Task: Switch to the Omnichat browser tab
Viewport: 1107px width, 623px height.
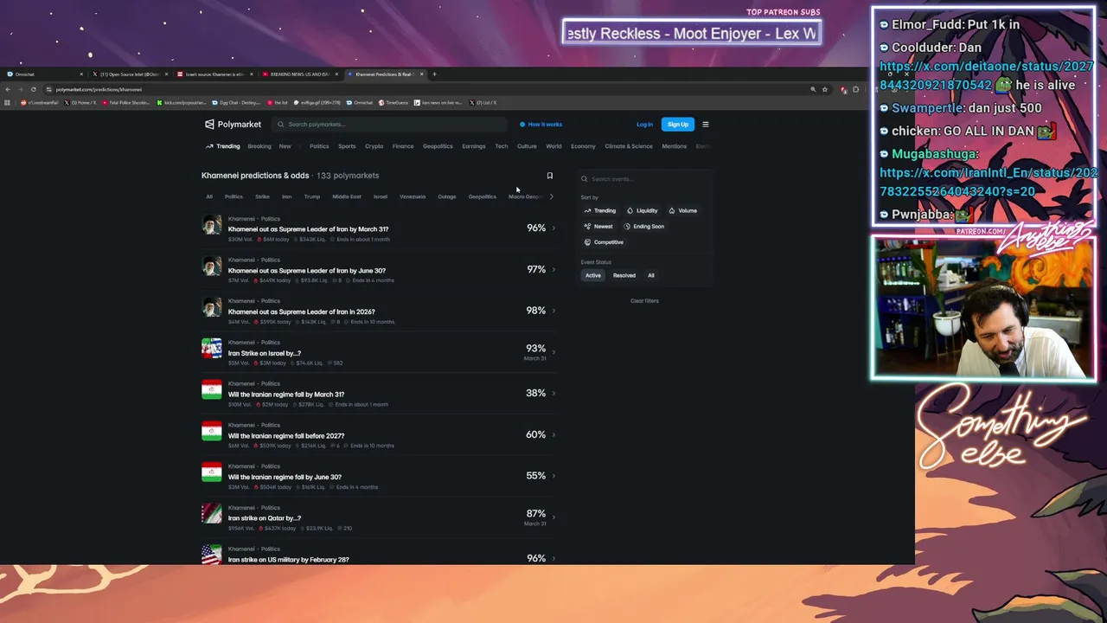Action: (43, 74)
